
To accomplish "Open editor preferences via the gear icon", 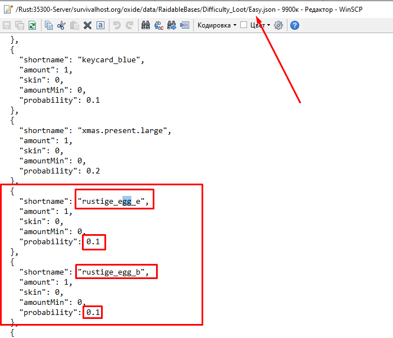I will (278, 25).
